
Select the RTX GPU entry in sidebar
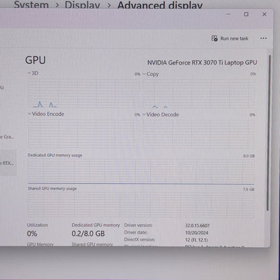tap(8, 163)
